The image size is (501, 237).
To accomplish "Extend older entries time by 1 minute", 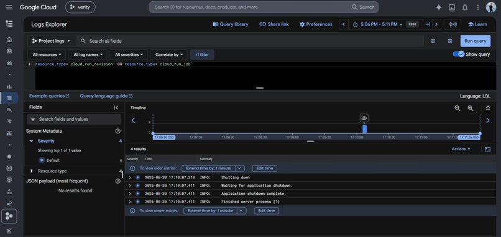I will pyautogui.click(x=209, y=168).
